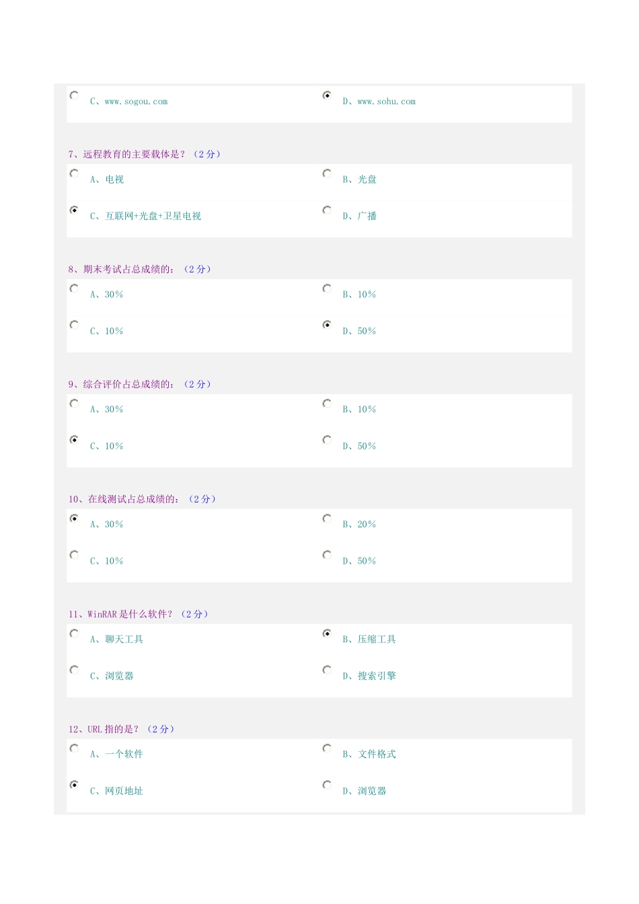Choose 压缩工具 radio button
The width and height of the screenshot is (639, 904).
click(x=327, y=634)
